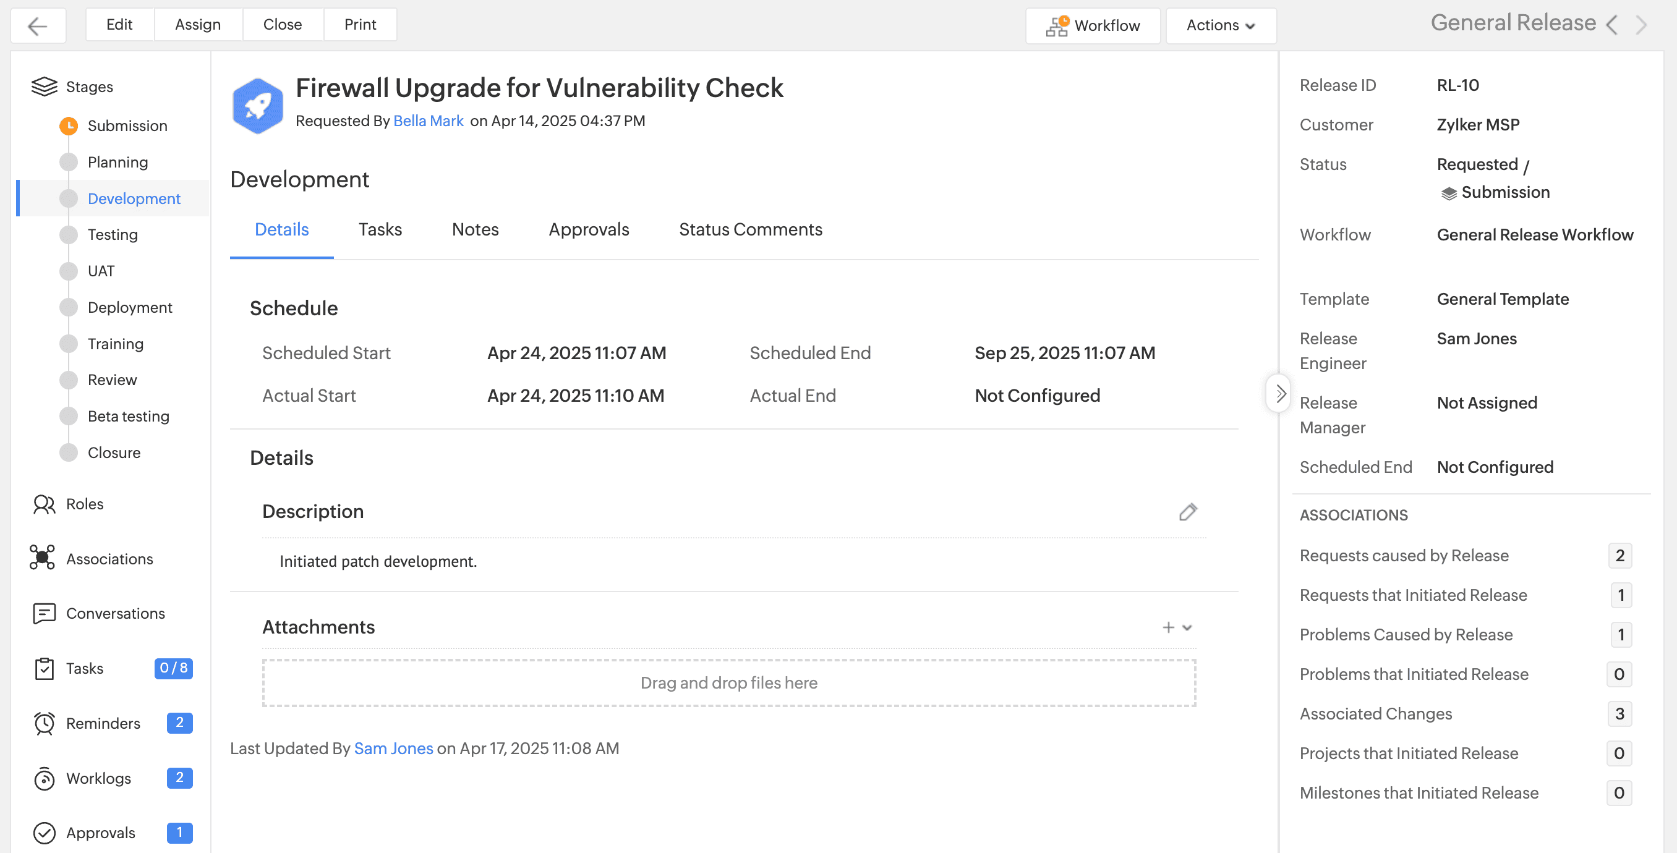
Task: Open Roles section icon in sidebar
Action: pos(44,504)
